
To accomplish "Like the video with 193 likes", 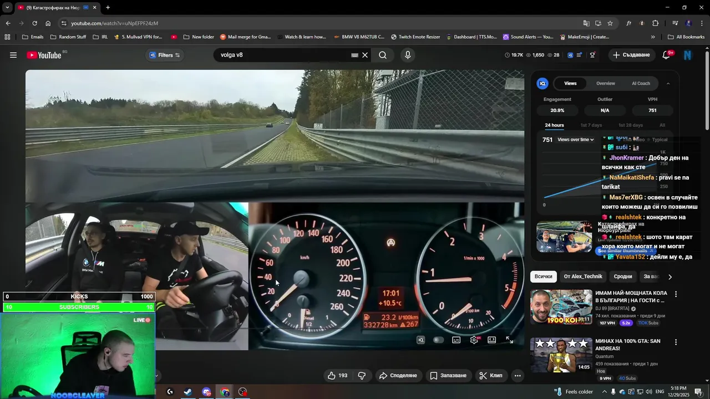I will coord(337,375).
